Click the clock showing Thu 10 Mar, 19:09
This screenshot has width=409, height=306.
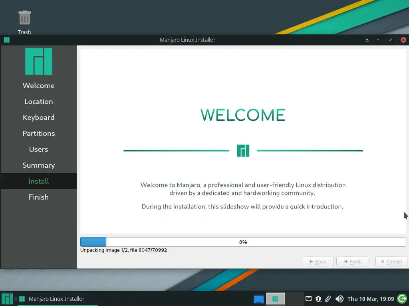pyautogui.click(x=370, y=299)
